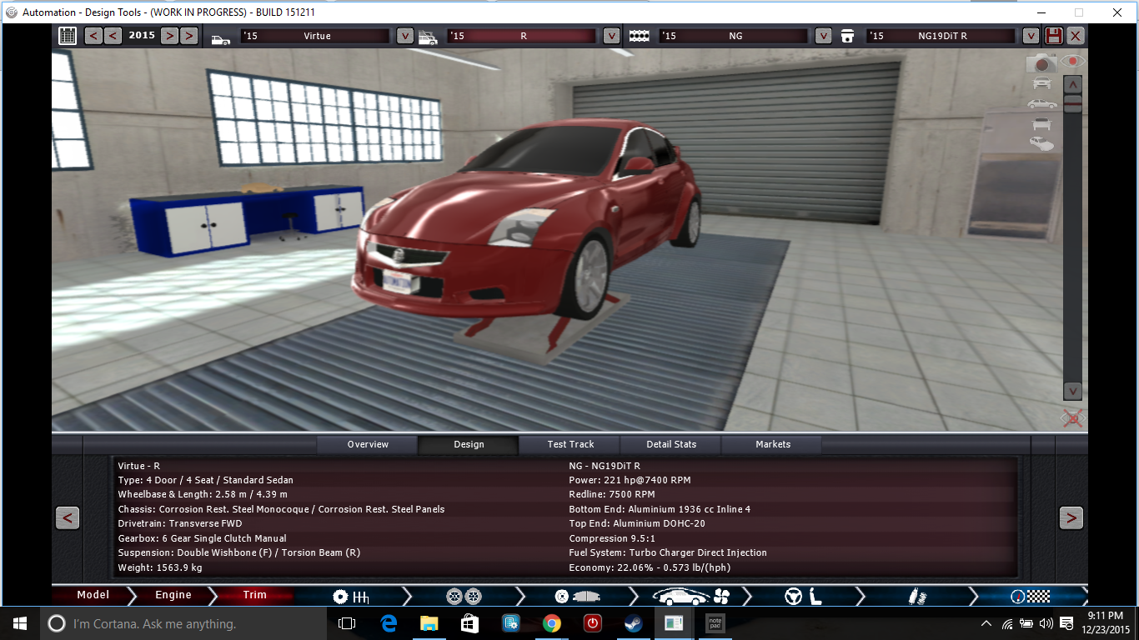
Task: Go to the Engine stage
Action: (173, 595)
